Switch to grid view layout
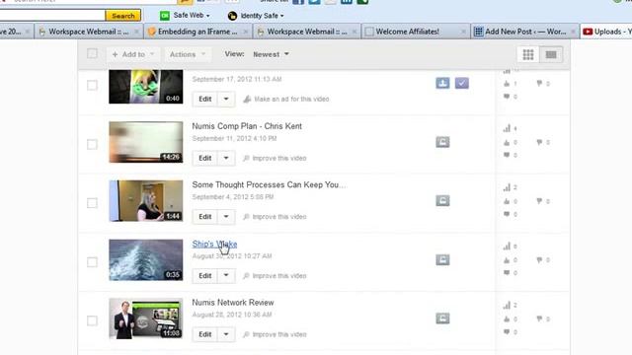Image resolution: width=632 pixels, height=355 pixels. (x=528, y=54)
